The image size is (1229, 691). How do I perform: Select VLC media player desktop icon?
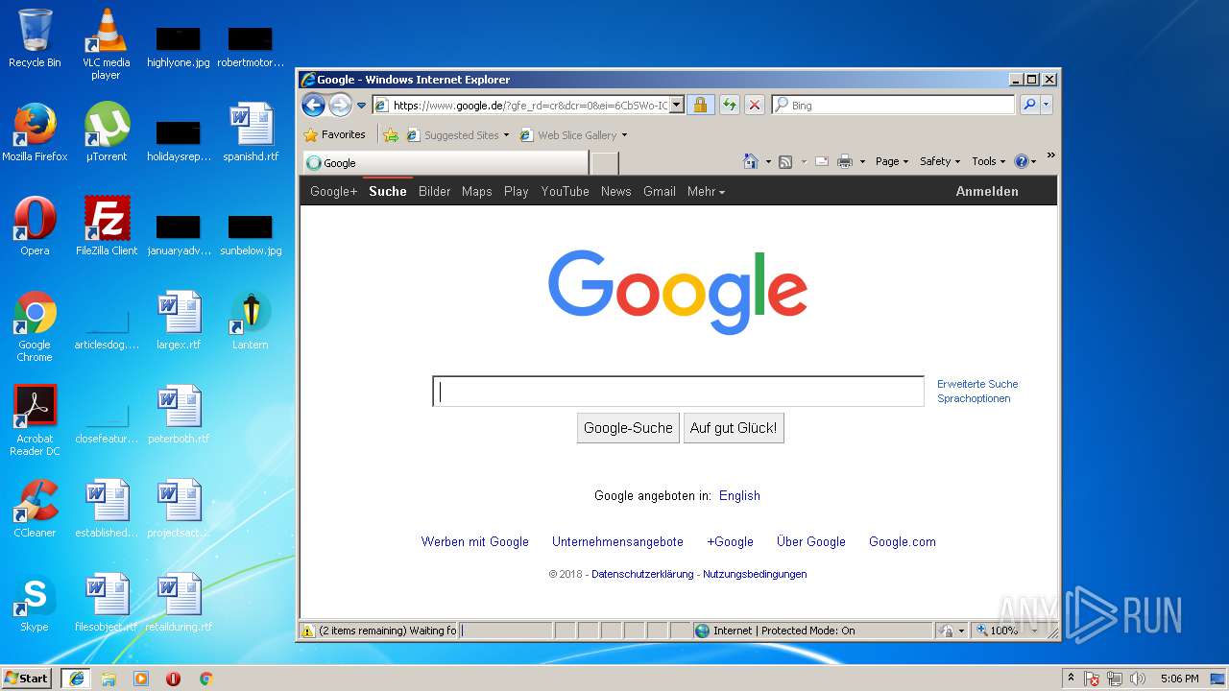pyautogui.click(x=106, y=43)
